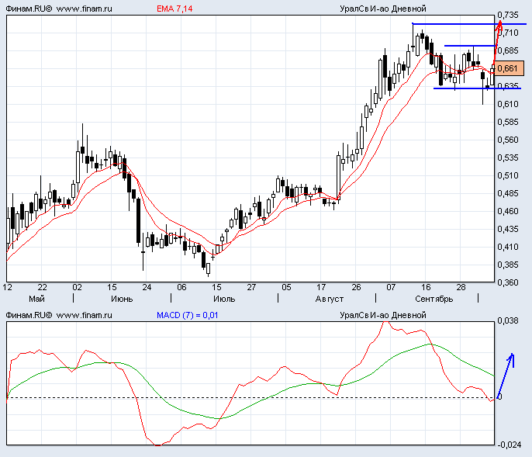
Task: Click the "MACD (7) = 0,01" indicator label
Action: tap(188, 315)
